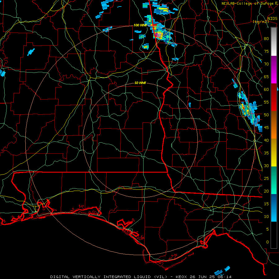Click the 60 value on the scale
279x279 pixels.
point(266,90)
